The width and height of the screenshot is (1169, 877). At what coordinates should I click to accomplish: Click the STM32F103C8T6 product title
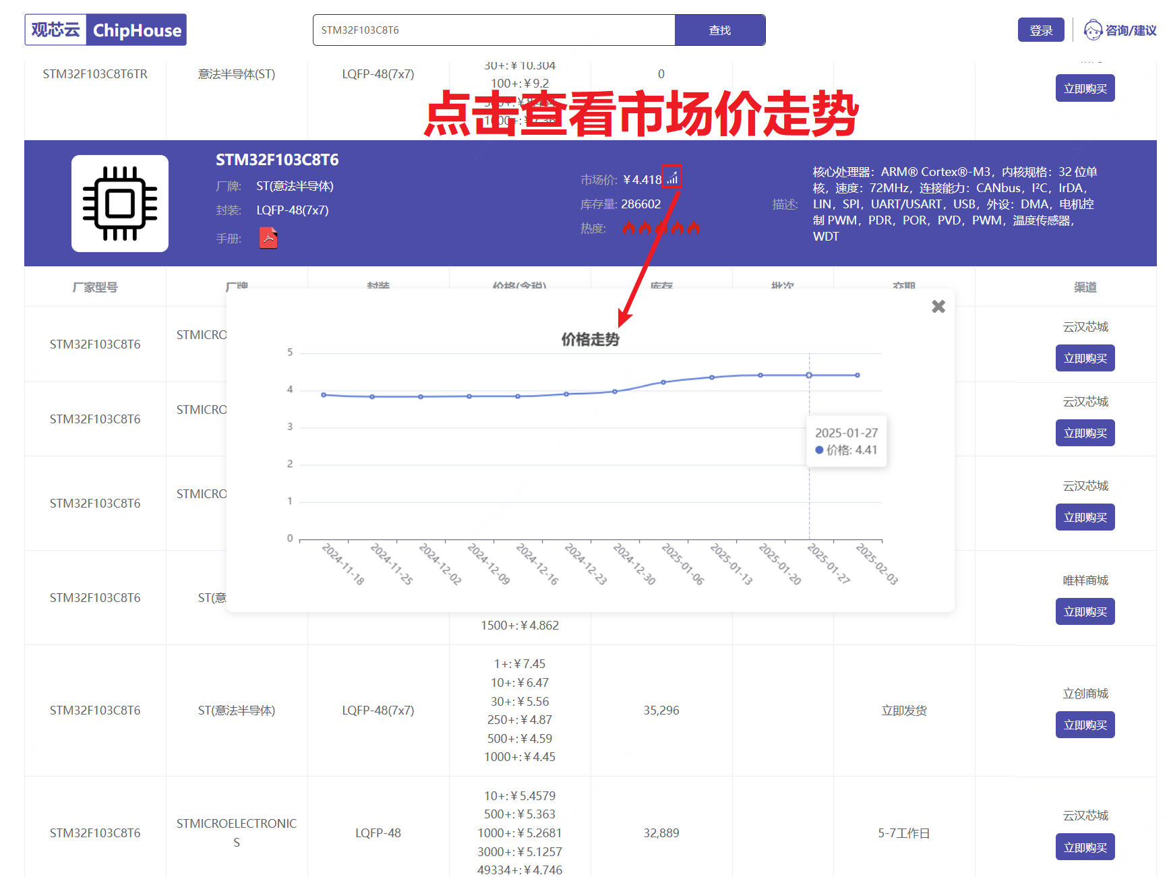[x=277, y=160]
